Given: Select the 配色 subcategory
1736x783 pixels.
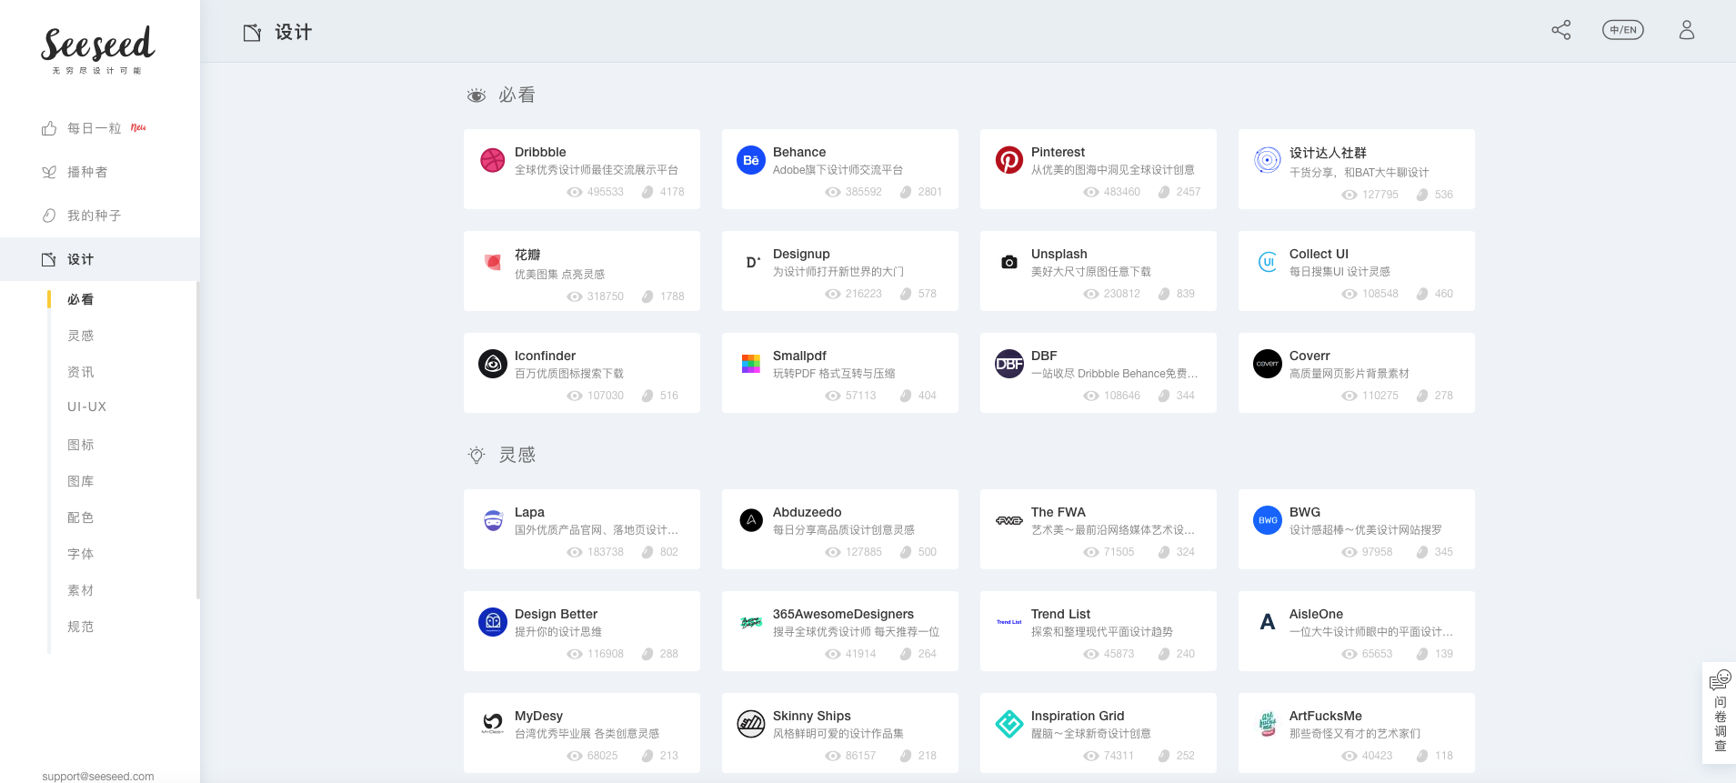Looking at the screenshot, I should click(80, 517).
